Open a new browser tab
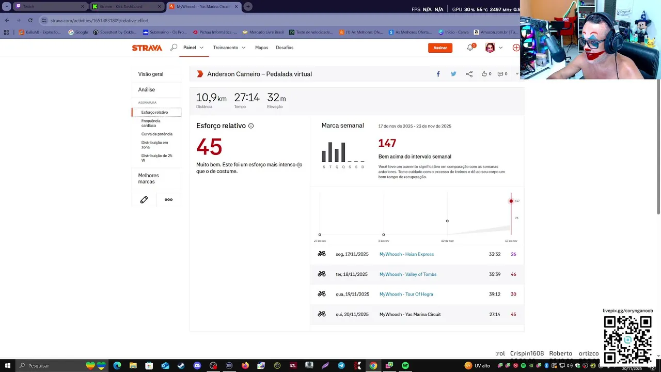The width and height of the screenshot is (661, 372). coord(248,6)
